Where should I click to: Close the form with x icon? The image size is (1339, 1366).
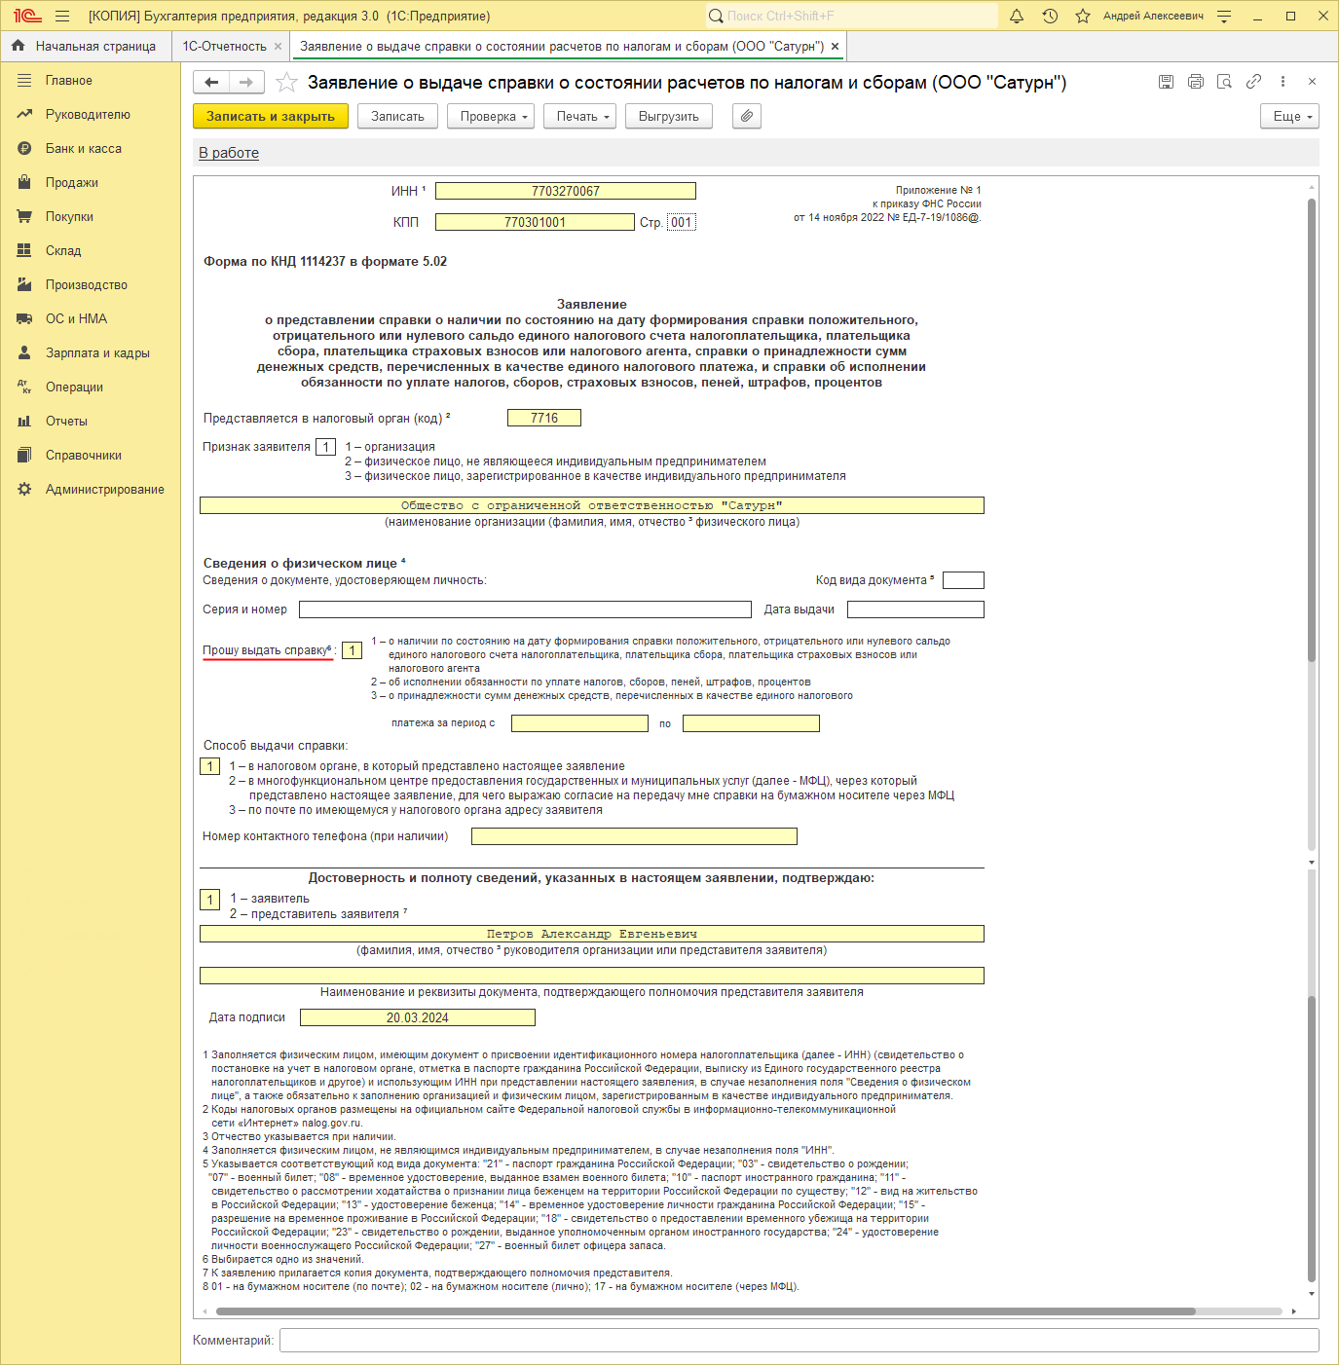[1312, 82]
